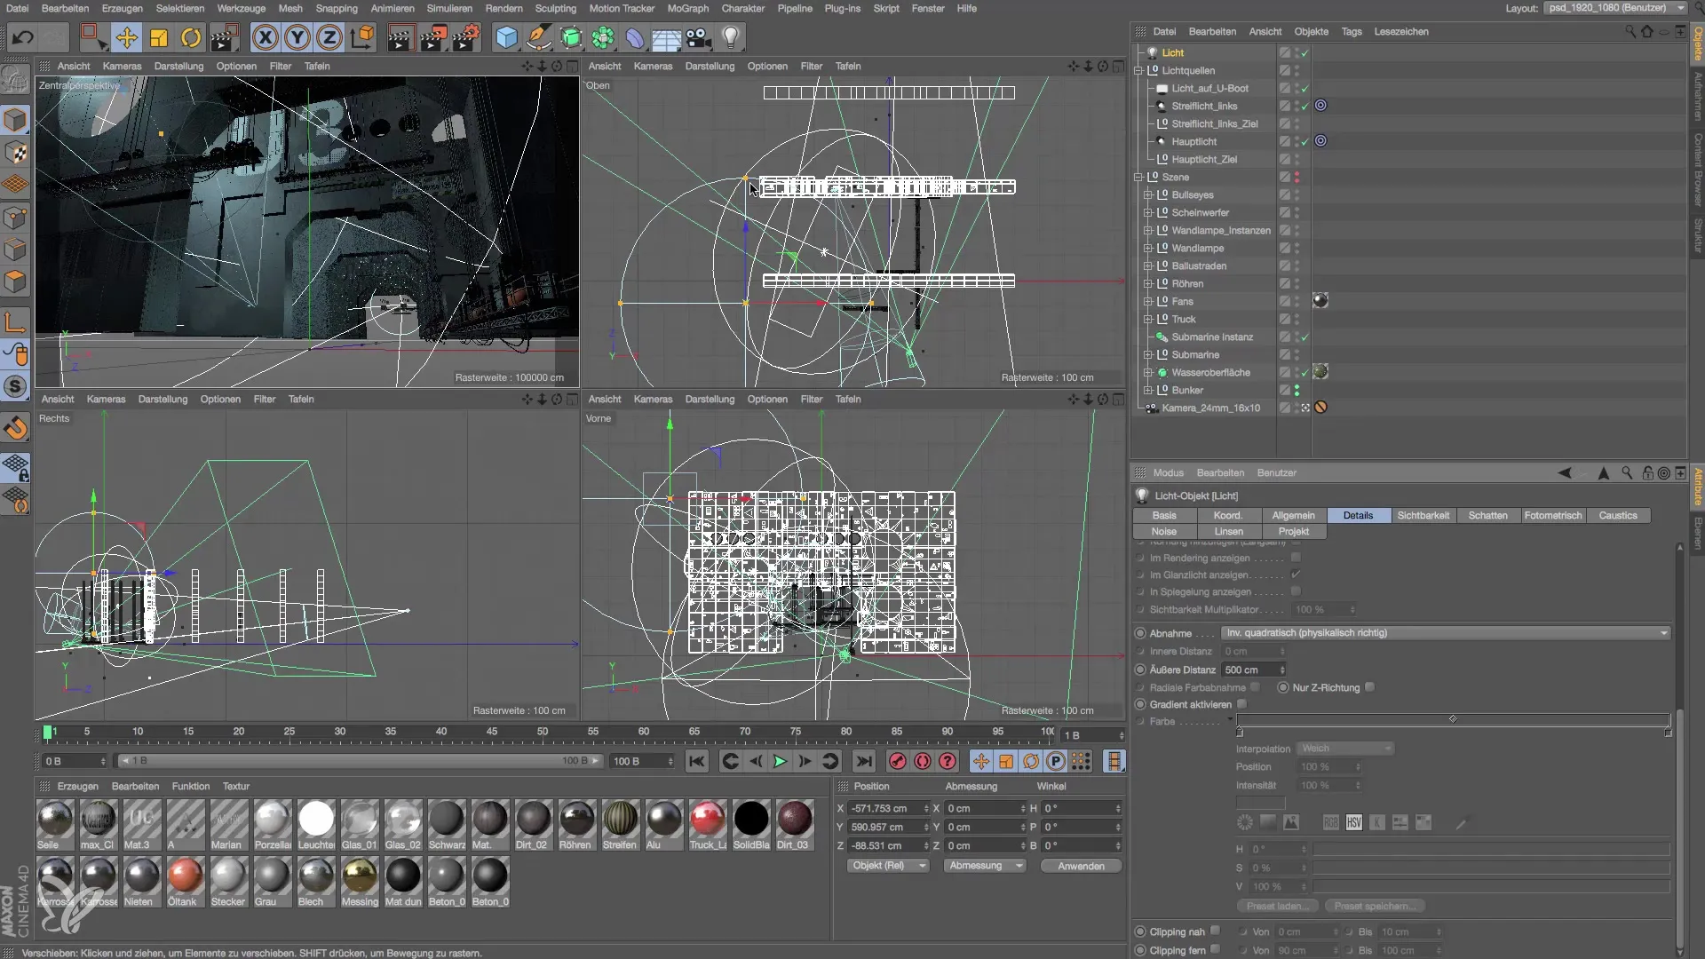Switch to the Schatten tab
Image resolution: width=1705 pixels, height=959 pixels.
(x=1487, y=515)
